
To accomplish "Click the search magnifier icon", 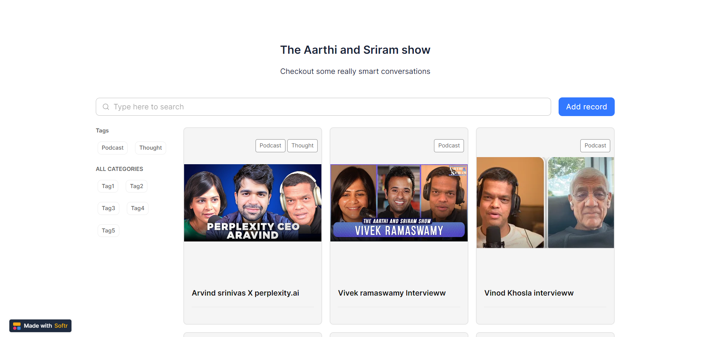I will (106, 107).
